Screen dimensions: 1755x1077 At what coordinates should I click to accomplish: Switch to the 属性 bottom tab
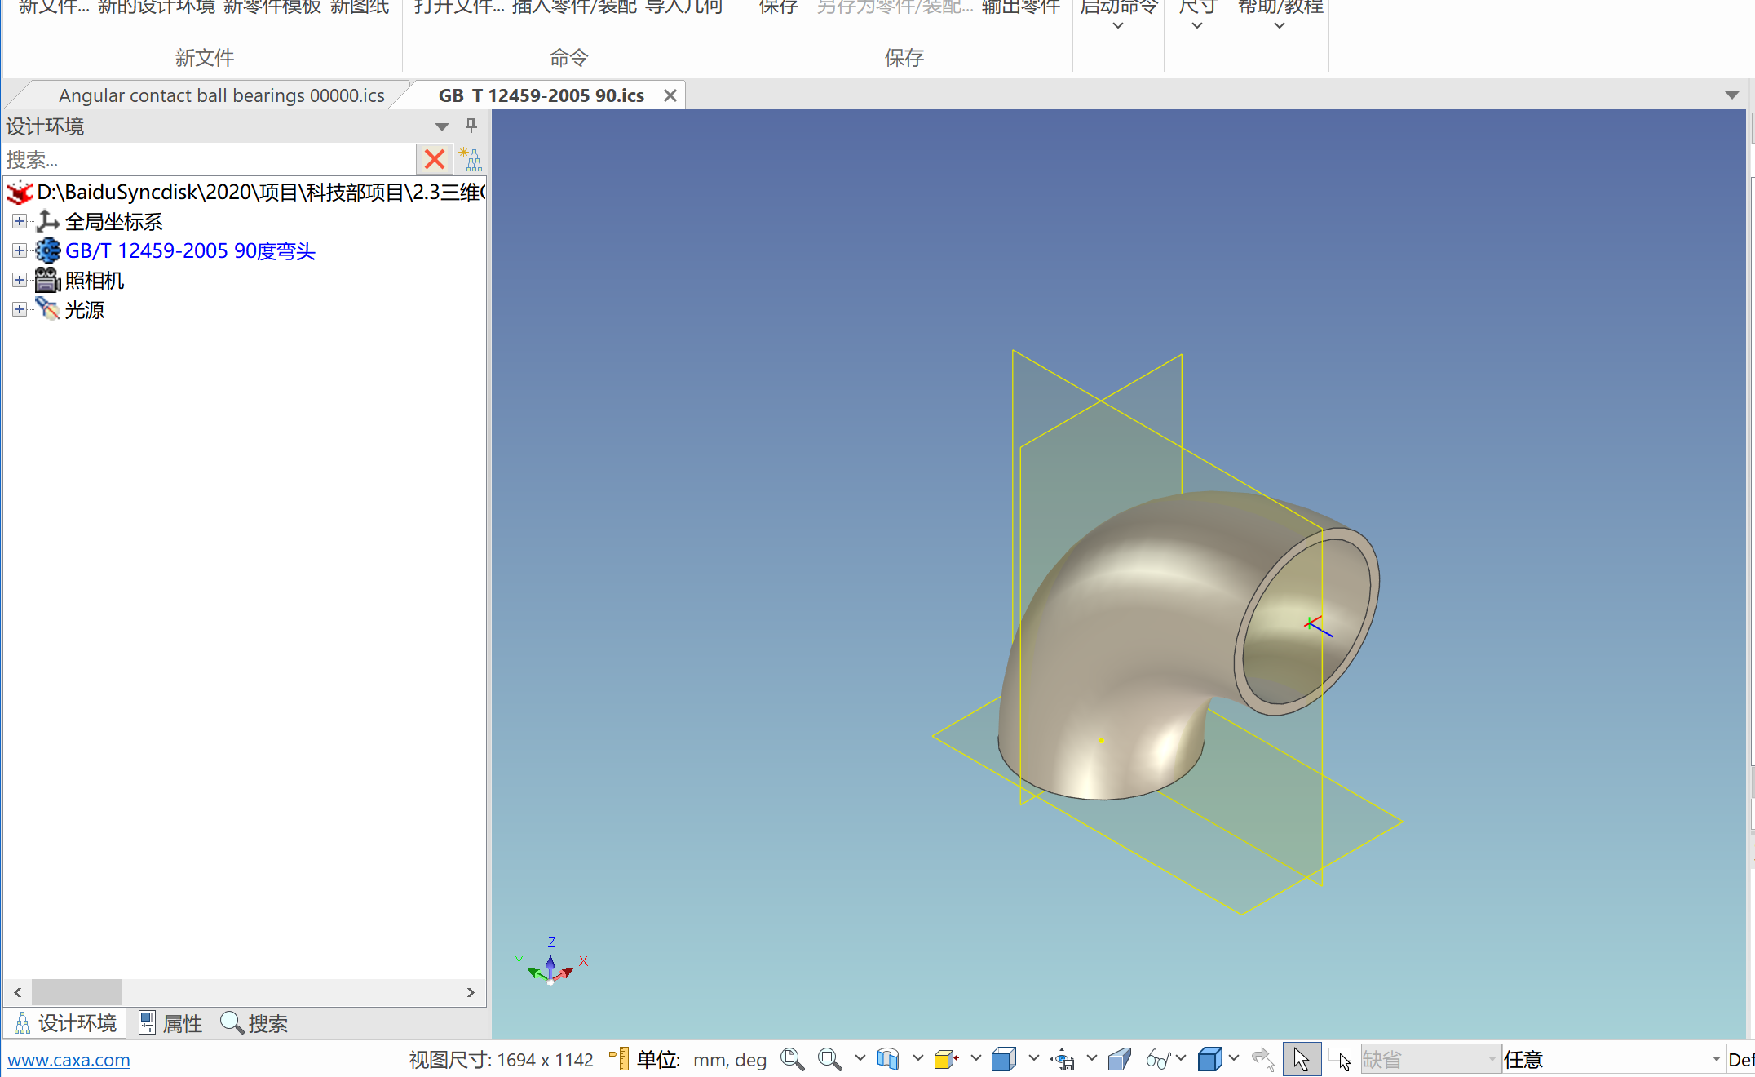tap(170, 1023)
